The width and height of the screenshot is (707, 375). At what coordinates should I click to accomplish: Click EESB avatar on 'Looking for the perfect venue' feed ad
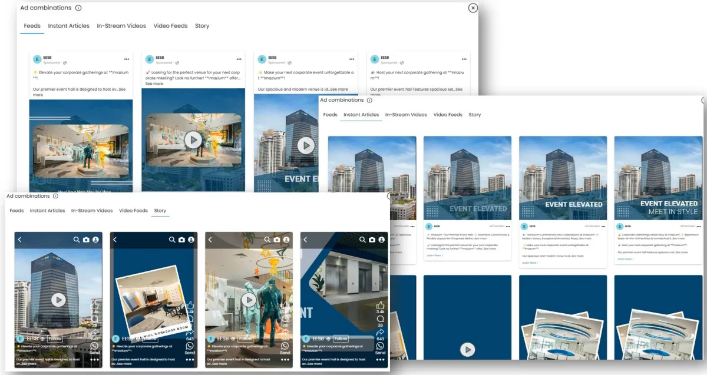150,59
